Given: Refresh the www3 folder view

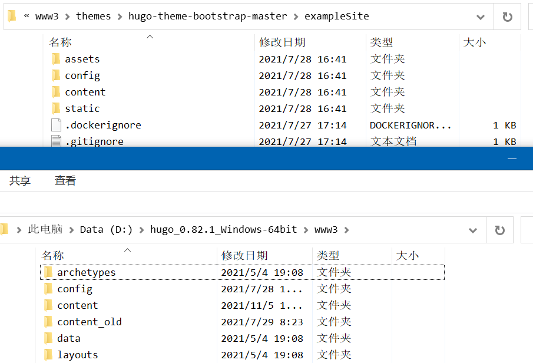Looking at the screenshot, I should point(499,230).
